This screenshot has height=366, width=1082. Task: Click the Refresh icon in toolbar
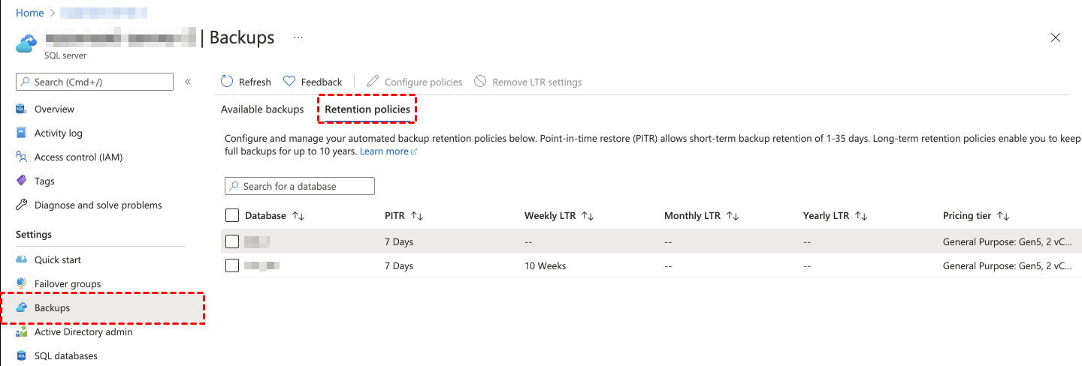227,82
